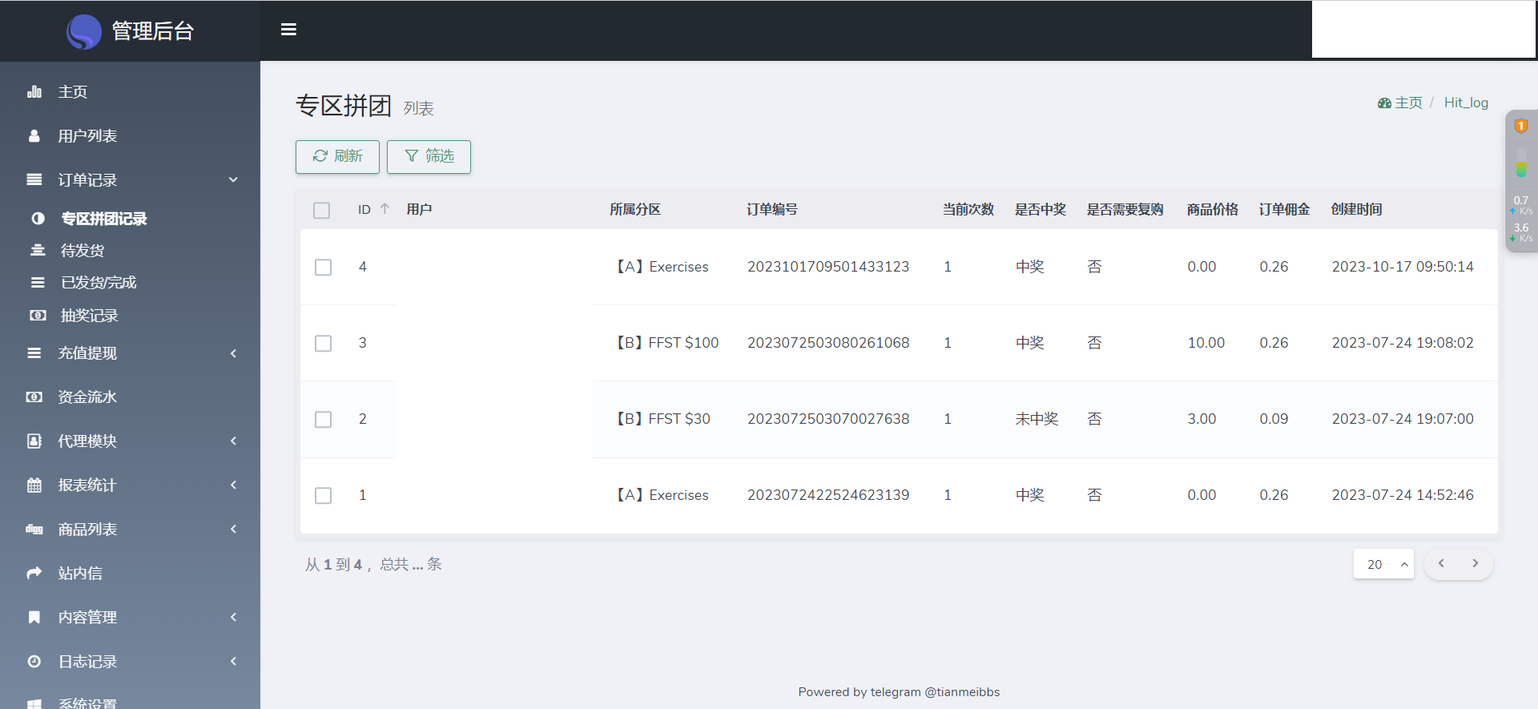Expand the 代理模块 chevron

pyautogui.click(x=234, y=441)
